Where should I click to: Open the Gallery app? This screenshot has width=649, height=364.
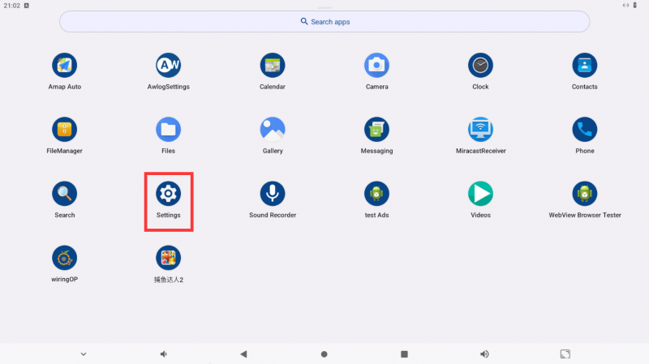(x=273, y=130)
